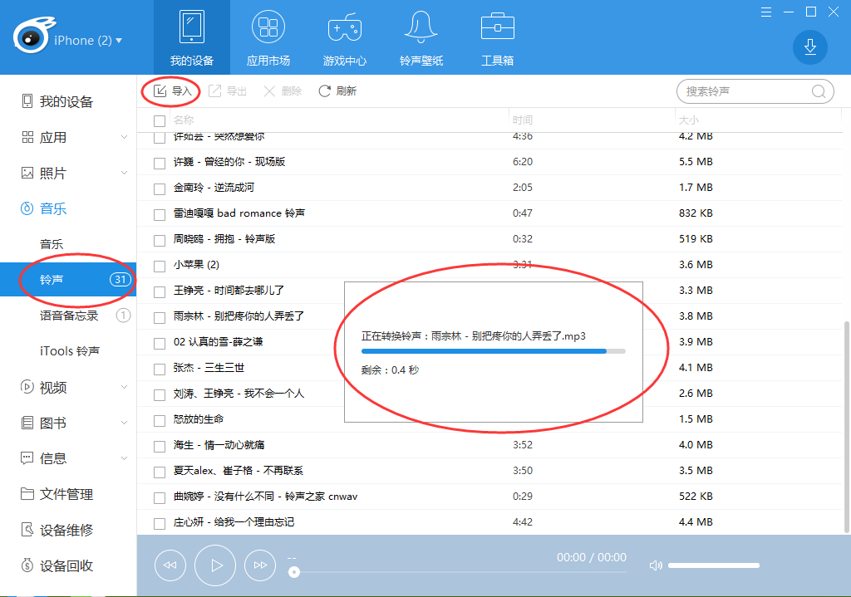851x597 pixels.
Task: Adjust the volume slider bar
Action: 713,565
